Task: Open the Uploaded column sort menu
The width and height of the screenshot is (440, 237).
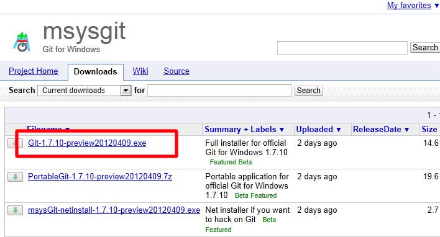Action: 318,130
